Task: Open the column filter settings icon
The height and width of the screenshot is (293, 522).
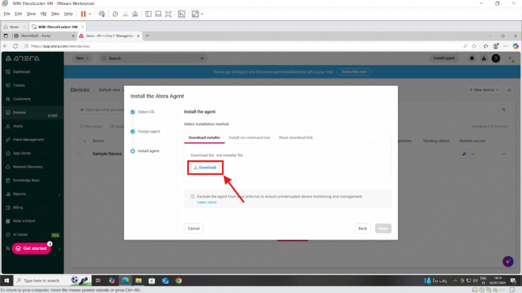Action: 504,110
